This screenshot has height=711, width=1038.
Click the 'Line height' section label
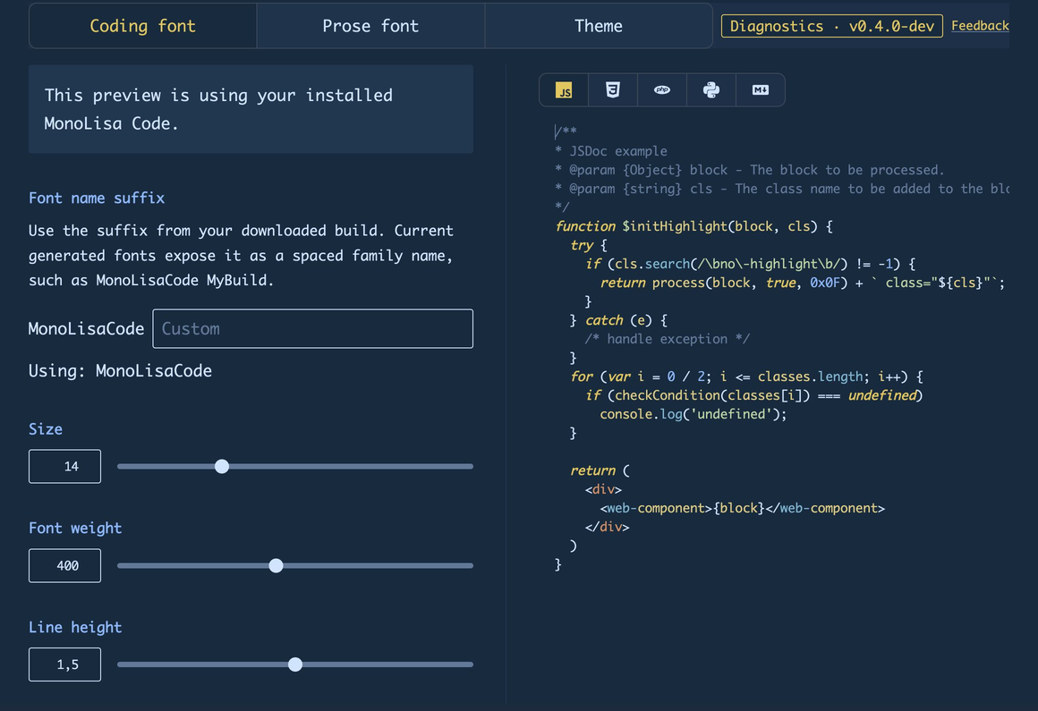click(75, 627)
